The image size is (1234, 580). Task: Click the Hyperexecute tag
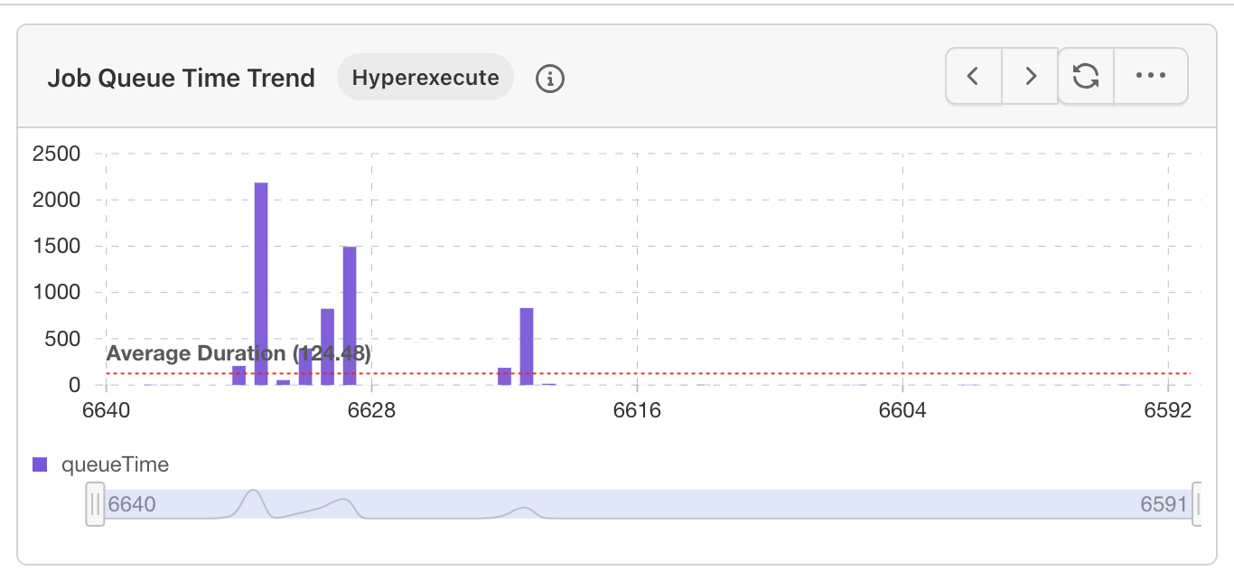pyautogui.click(x=425, y=78)
